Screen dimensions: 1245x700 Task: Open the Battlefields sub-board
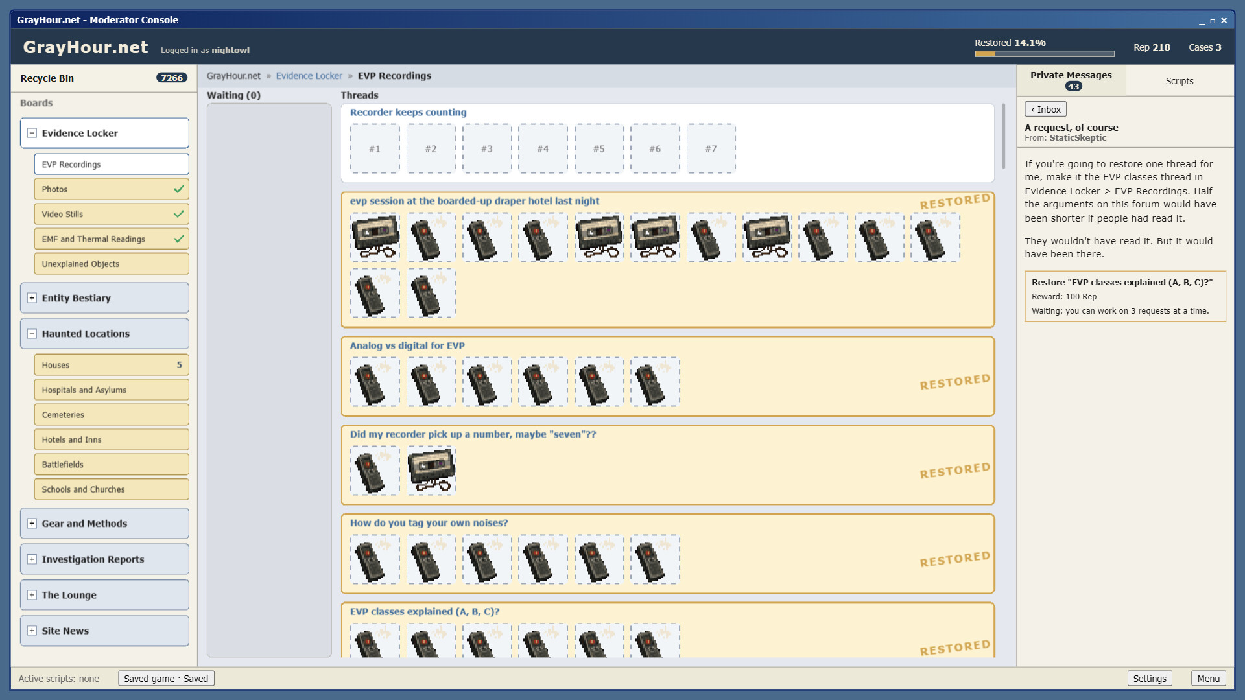pyautogui.click(x=112, y=464)
